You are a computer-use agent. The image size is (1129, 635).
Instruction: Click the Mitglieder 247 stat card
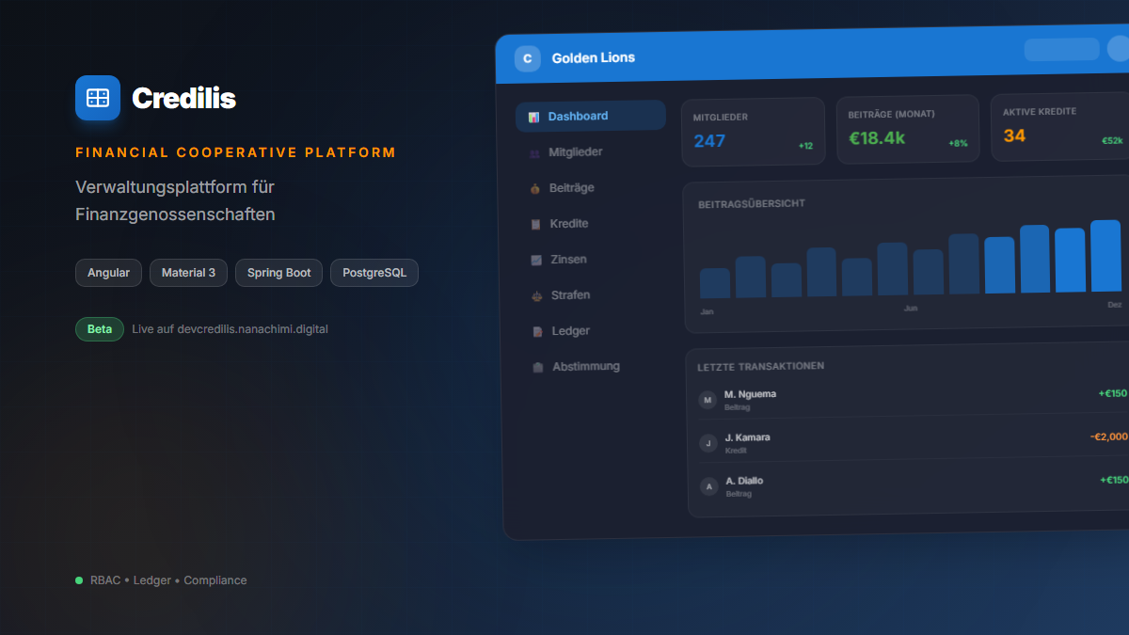[x=753, y=131]
